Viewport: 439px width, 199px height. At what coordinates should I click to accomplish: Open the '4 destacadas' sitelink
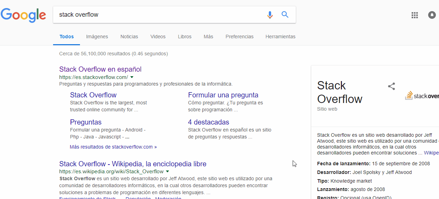click(208, 122)
